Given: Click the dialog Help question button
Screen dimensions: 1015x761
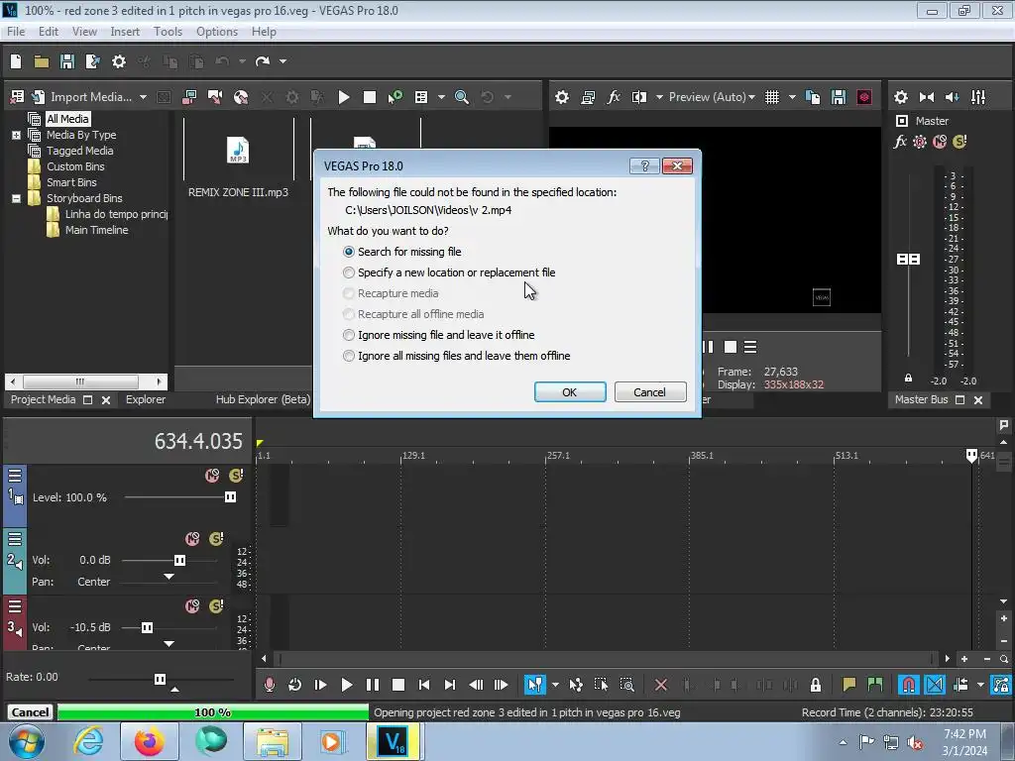Looking at the screenshot, I should pos(644,166).
